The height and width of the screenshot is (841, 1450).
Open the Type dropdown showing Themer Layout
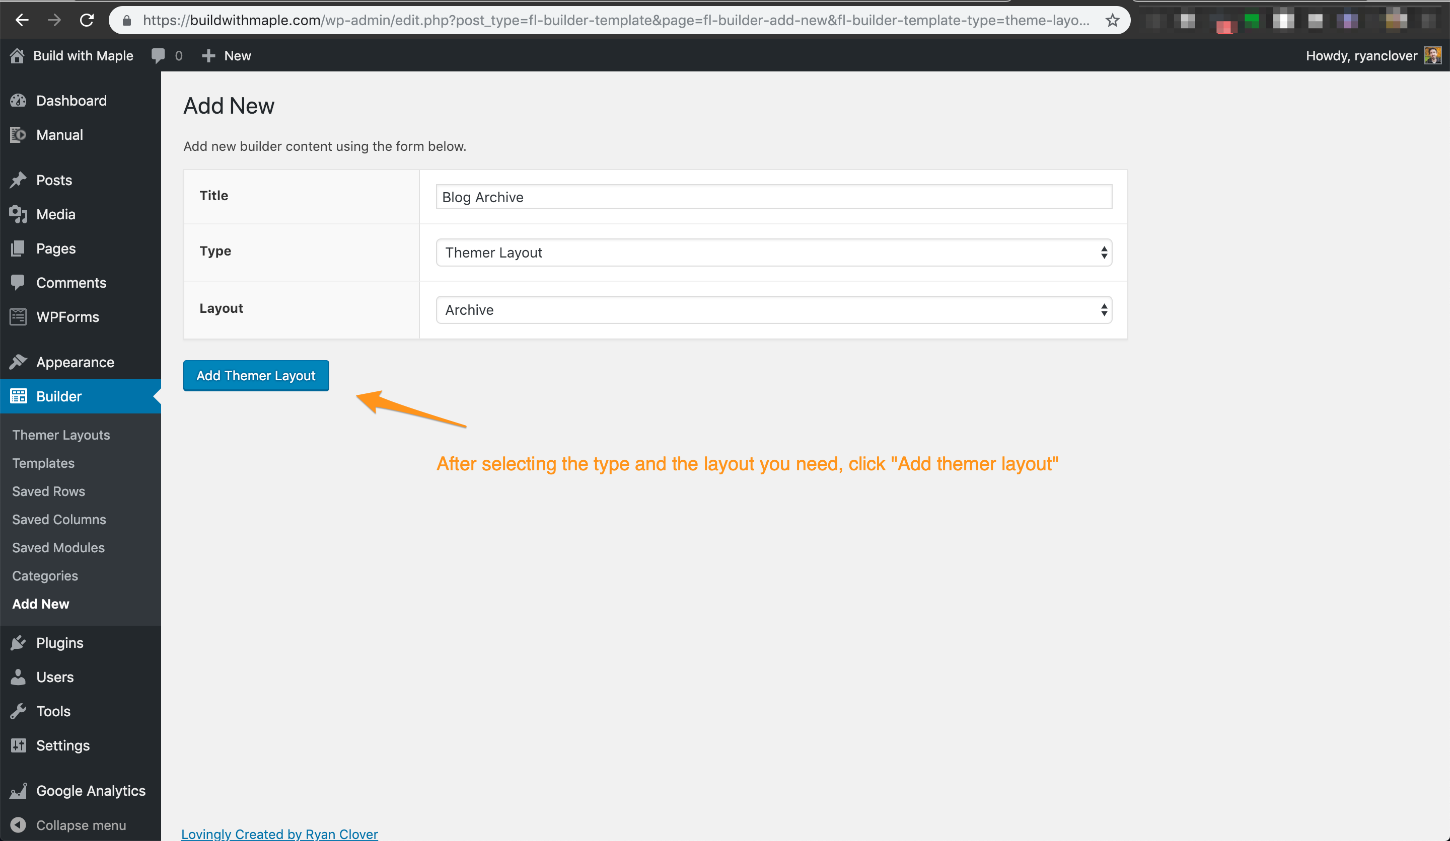[773, 253]
